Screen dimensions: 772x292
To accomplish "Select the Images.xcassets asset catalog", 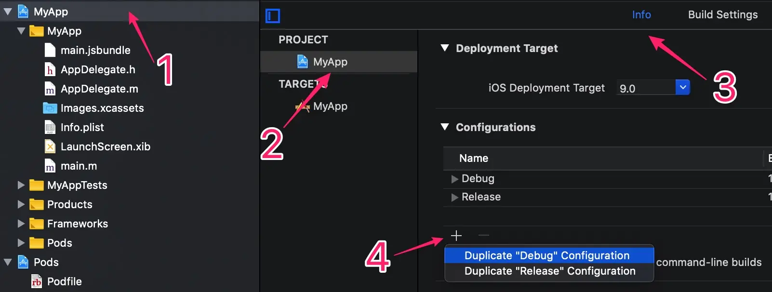I will [102, 108].
